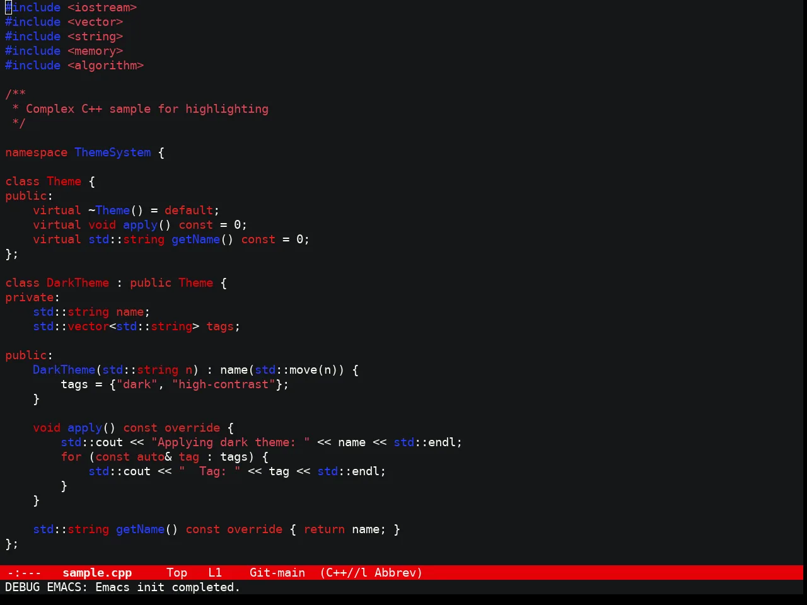This screenshot has height=605, width=807.
Task: Click 'getName' in the override definition
Action: click(x=140, y=529)
